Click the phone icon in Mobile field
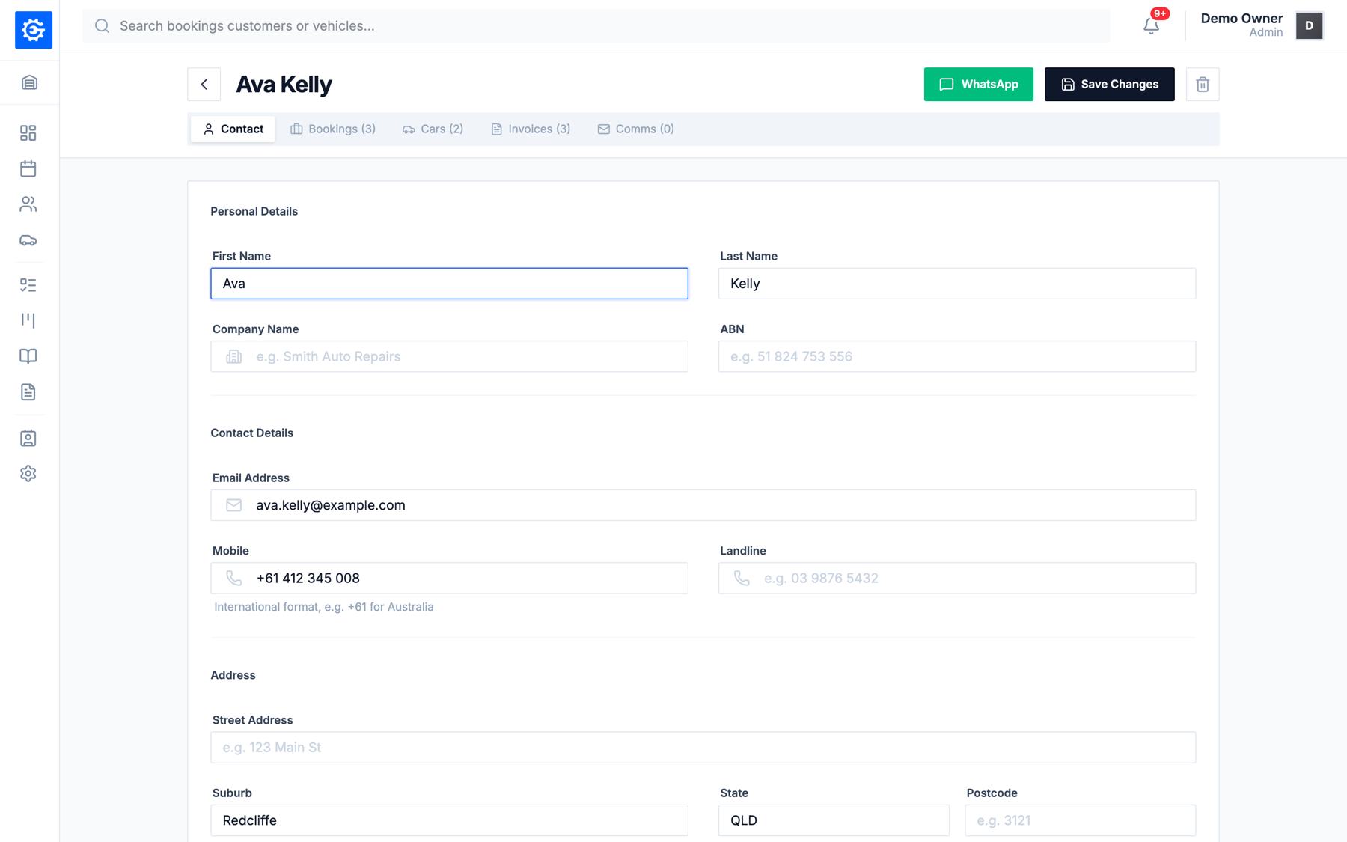The width and height of the screenshot is (1347, 842). pos(234,578)
